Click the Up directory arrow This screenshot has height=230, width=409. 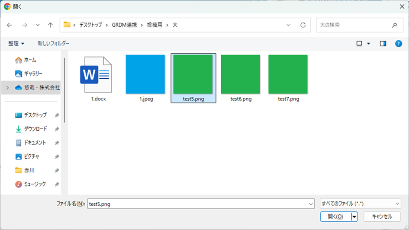click(50, 25)
